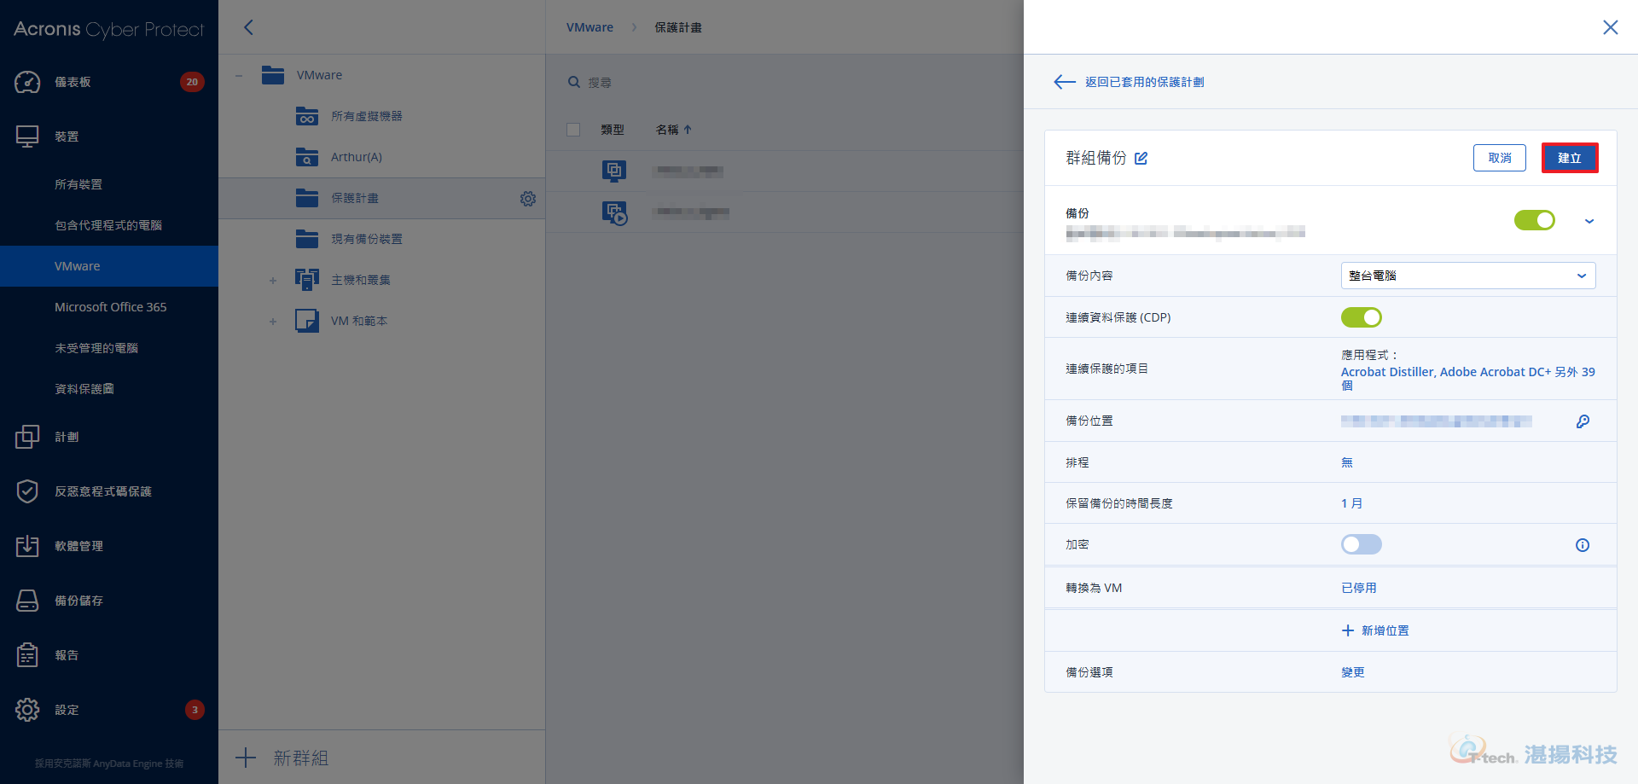Click the info icon beside 加密
The width and height of the screenshot is (1638, 784).
pos(1583,545)
